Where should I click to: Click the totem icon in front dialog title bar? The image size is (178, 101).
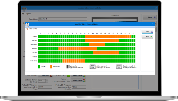tap(27, 25)
